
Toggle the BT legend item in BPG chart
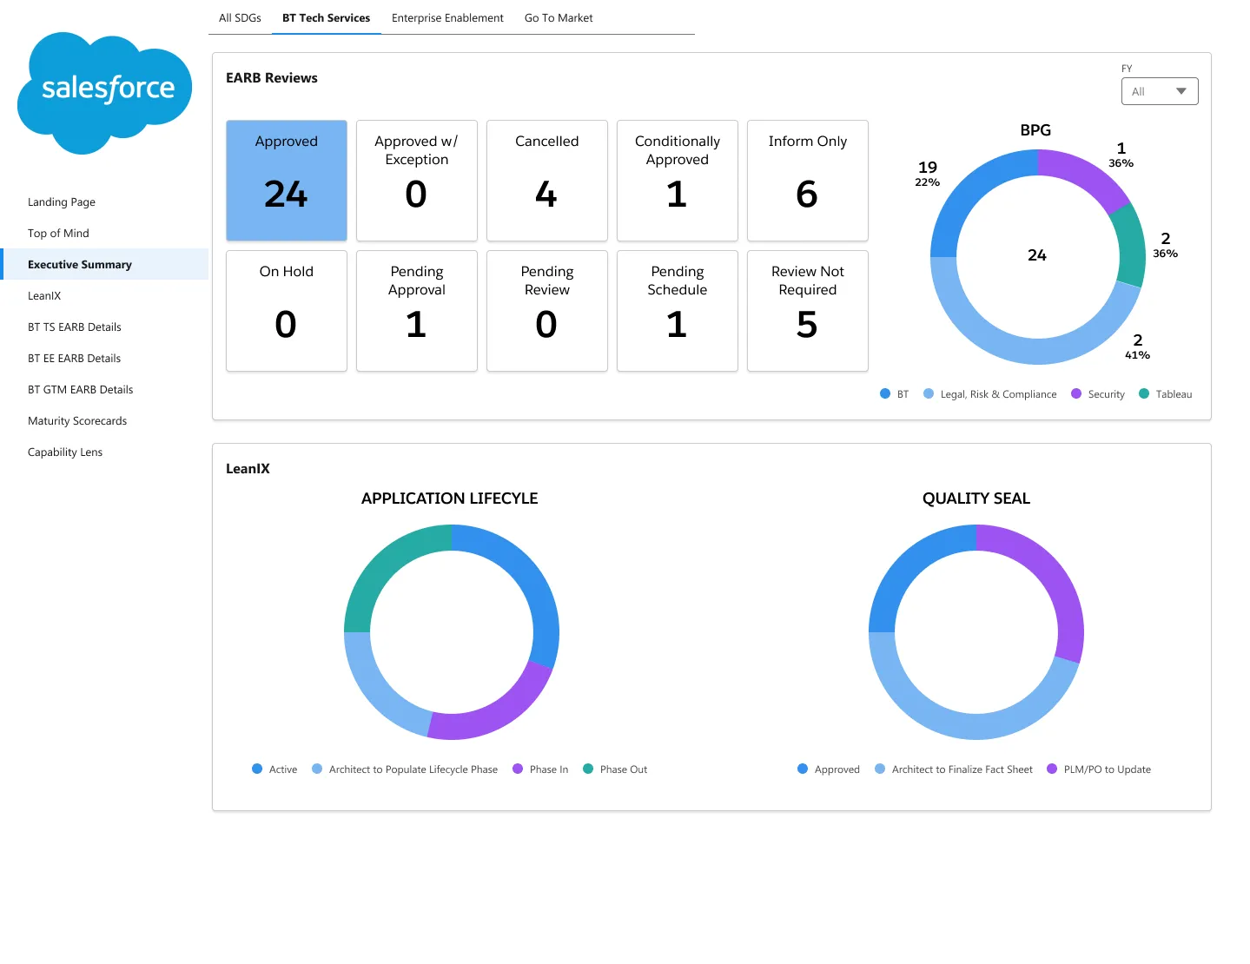895,394
